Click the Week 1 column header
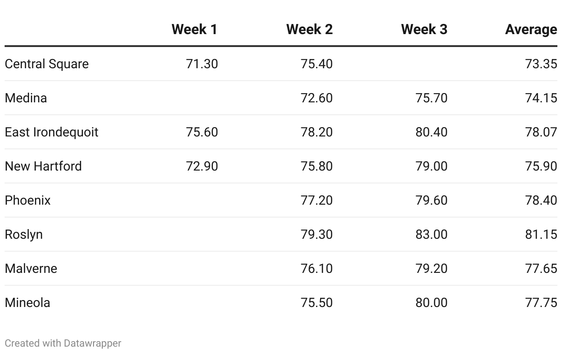 click(194, 29)
